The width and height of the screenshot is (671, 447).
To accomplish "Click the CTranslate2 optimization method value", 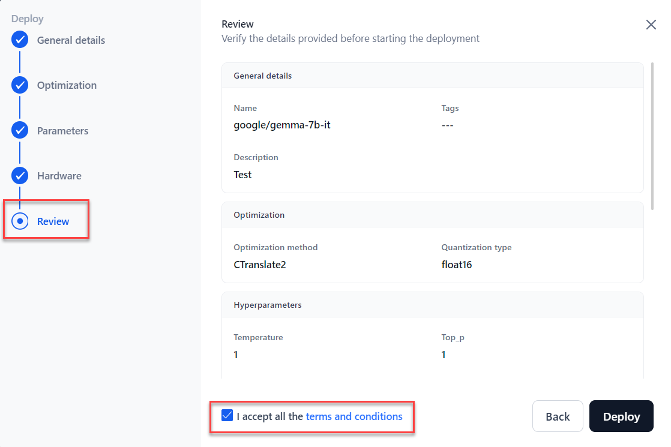I will (x=259, y=264).
